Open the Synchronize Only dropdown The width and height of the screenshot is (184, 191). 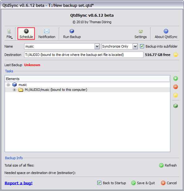click(x=120, y=46)
